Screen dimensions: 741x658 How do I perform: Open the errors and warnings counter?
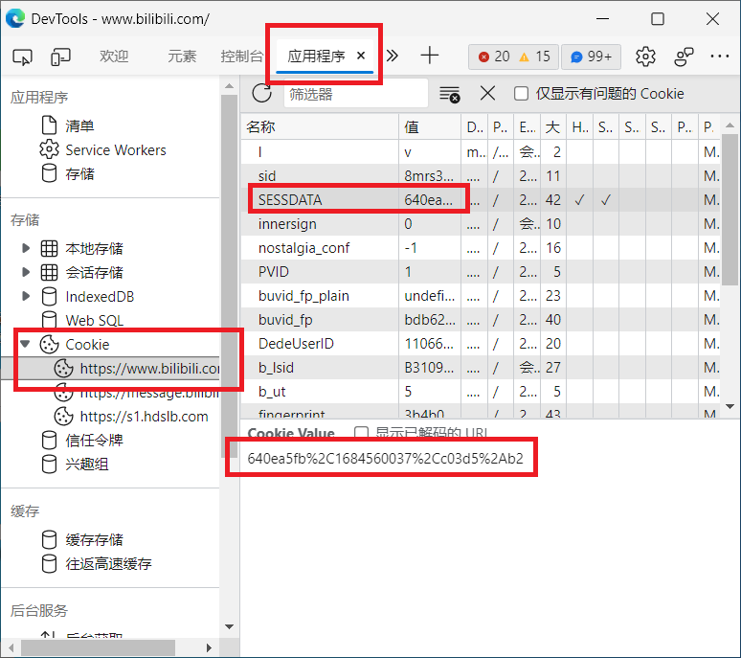(514, 57)
